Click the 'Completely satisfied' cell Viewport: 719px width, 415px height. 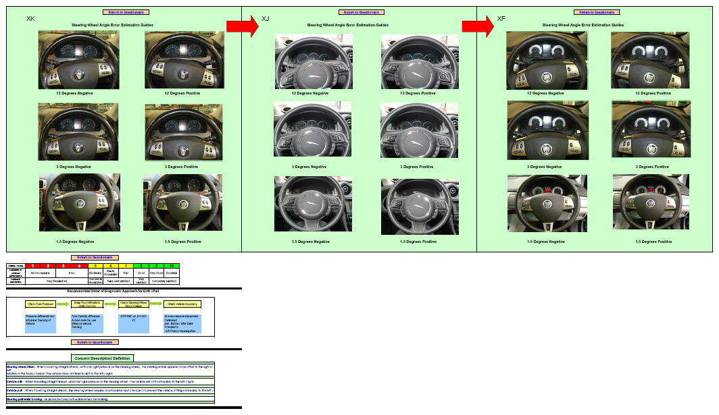tap(164, 281)
